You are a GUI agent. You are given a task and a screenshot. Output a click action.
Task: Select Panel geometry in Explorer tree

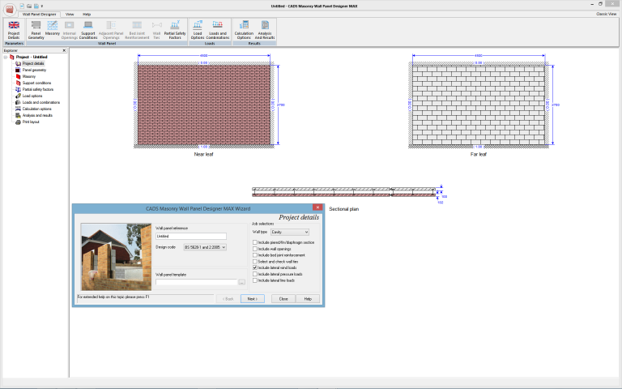click(34, 70)
